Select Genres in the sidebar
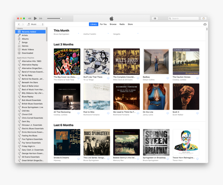 [30, 46]
